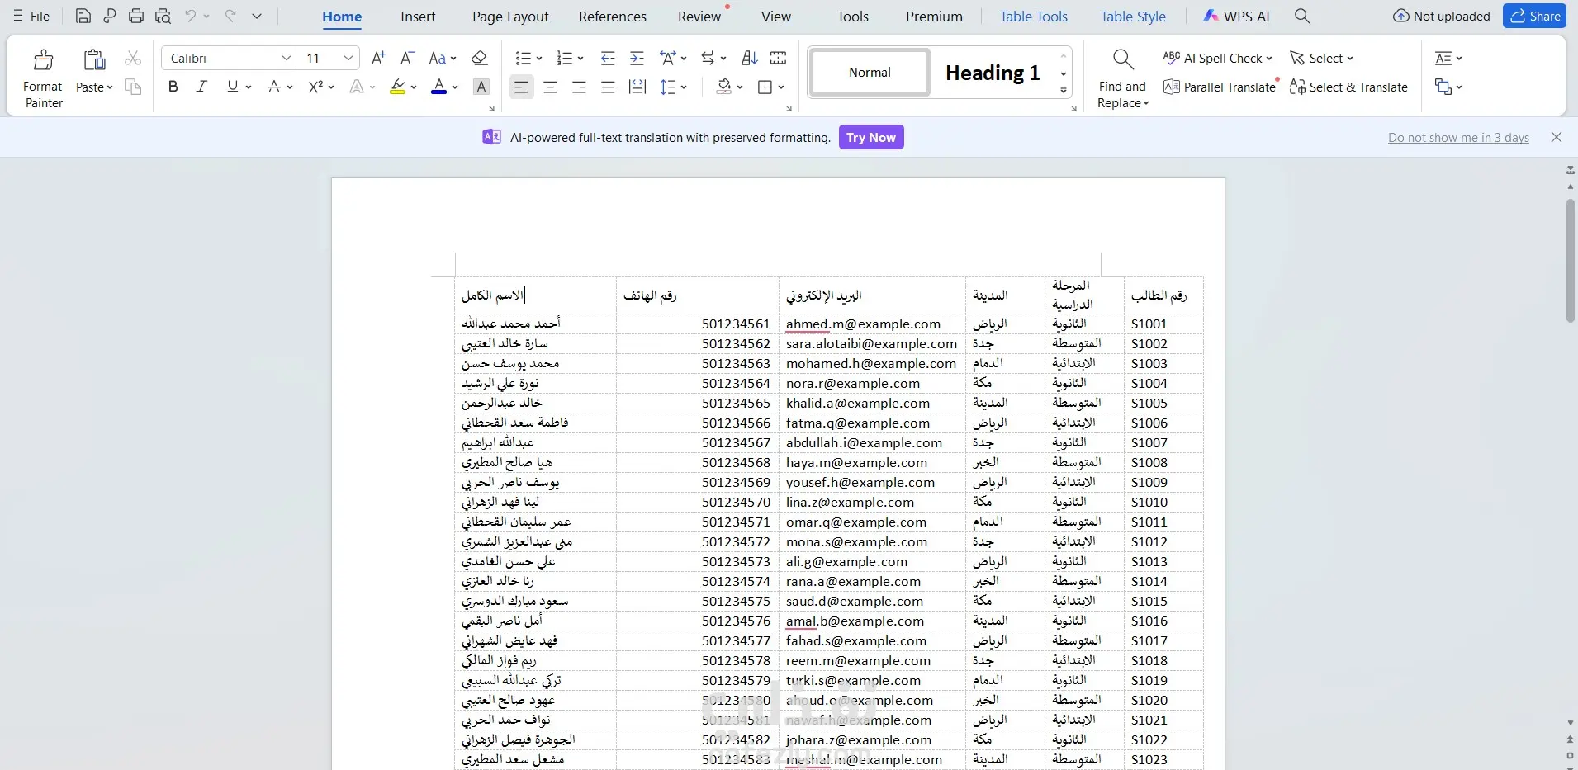Switch to the Table Style tab
The image size is (1578, 770).
click(1133, 17)
